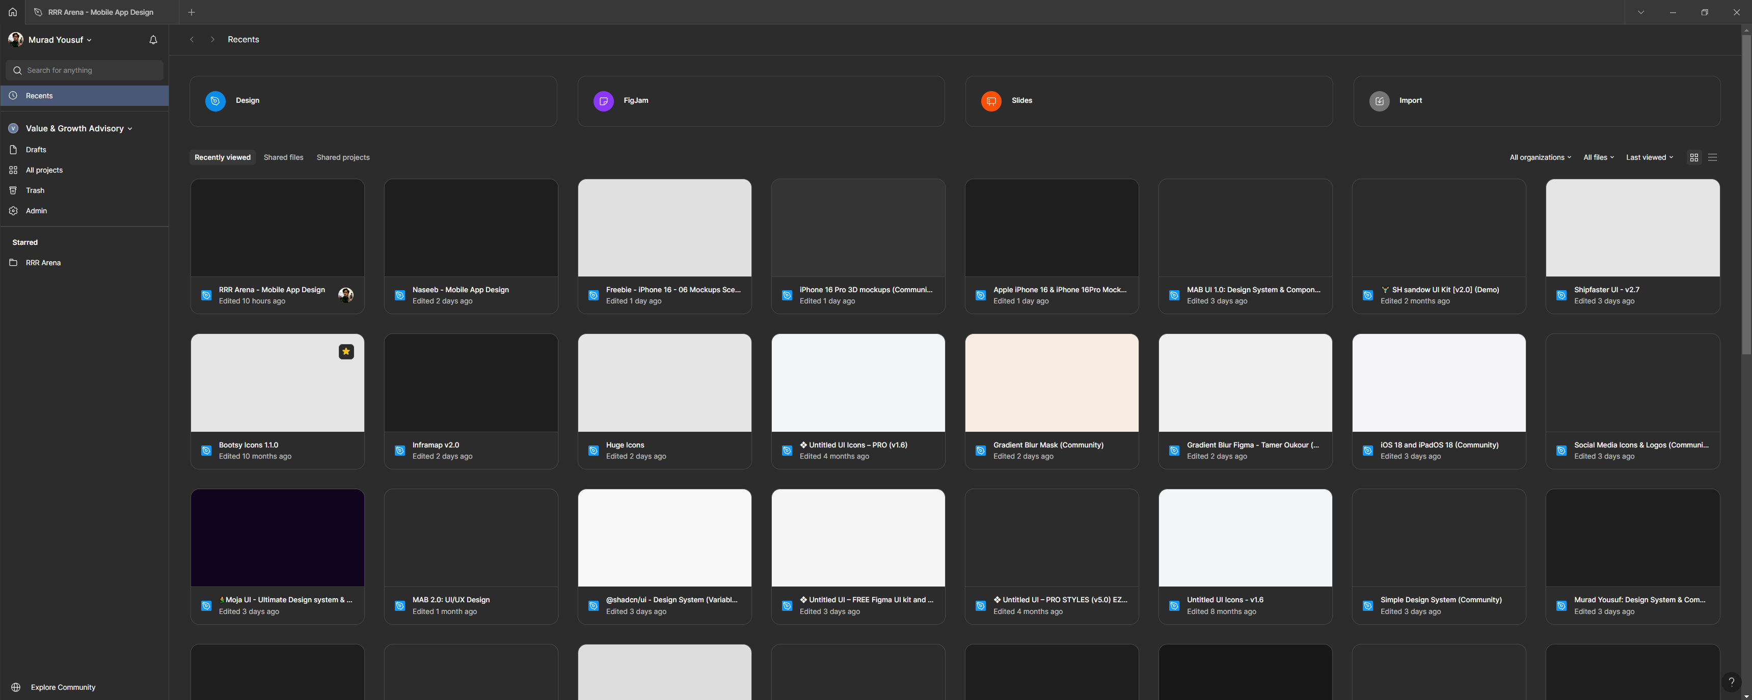
Task: Click the Import button
Action: pyautogui.click(x=1537, y=101)
